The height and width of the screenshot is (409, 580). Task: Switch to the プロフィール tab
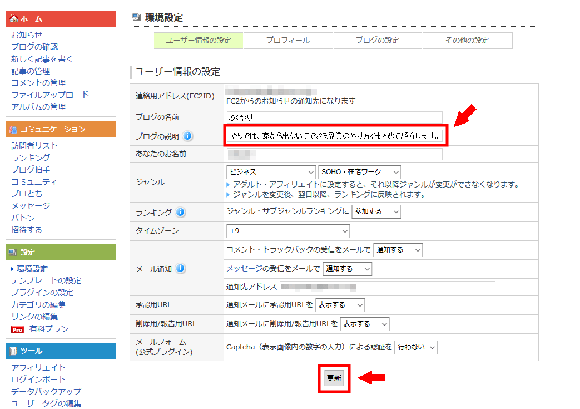tap(288, 41)
